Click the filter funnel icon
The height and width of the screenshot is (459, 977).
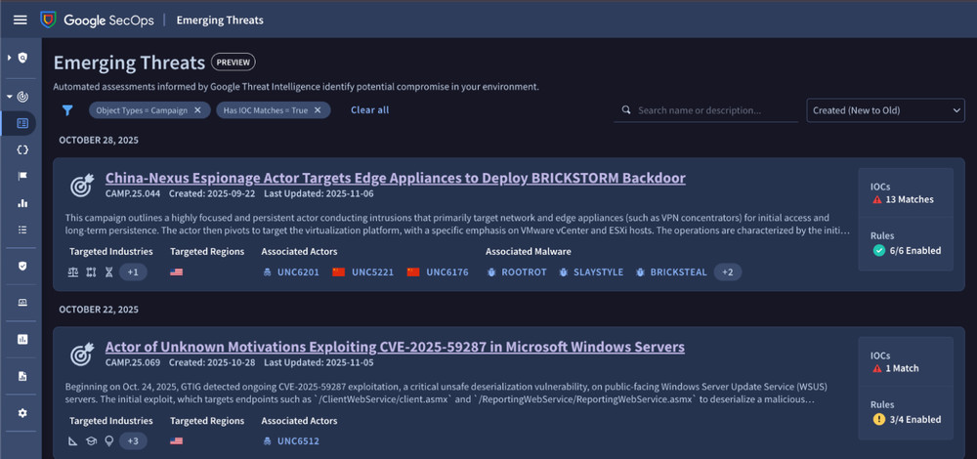(x=67, y=110)
